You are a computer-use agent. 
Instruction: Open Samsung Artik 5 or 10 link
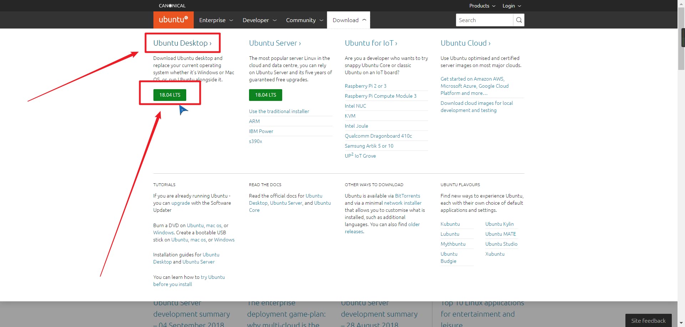369,146
